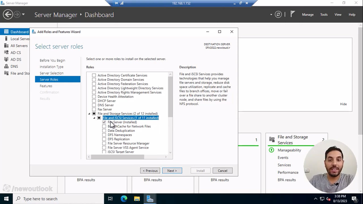Click the taskbar clock and date
Image resolution: width=363 pixels, height=204 pixels.
click(340, 199)
